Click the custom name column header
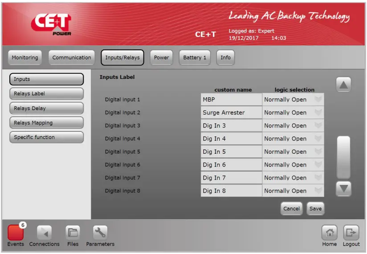The image size is (367, 254). click(233, 90)
